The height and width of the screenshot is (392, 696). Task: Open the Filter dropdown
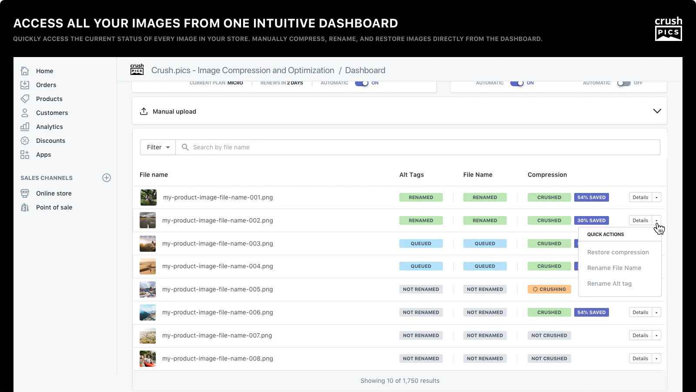pos(158,147)
